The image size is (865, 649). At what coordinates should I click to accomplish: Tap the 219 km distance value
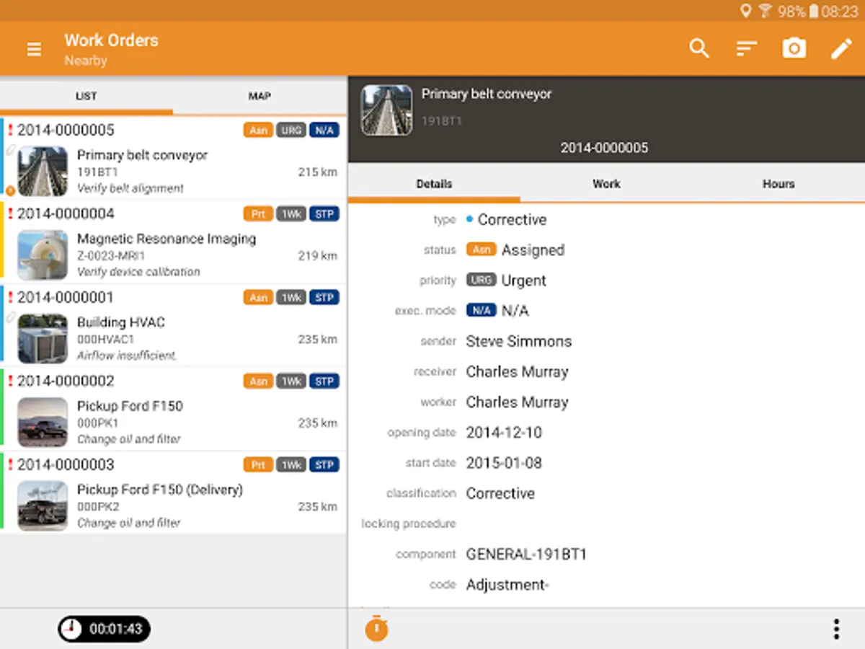click(x=318, y=255)
